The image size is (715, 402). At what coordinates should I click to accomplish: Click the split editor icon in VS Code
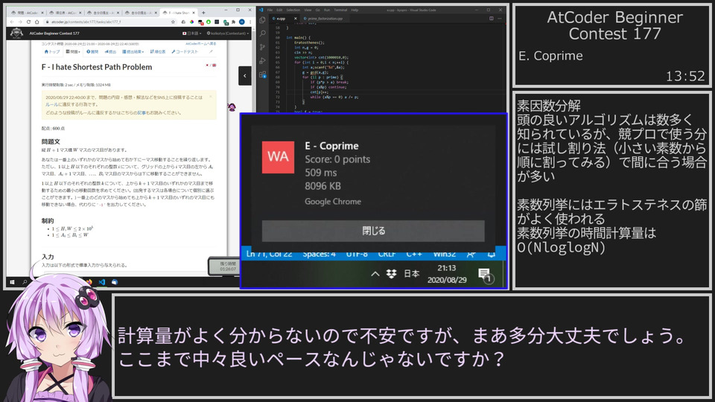491,18
